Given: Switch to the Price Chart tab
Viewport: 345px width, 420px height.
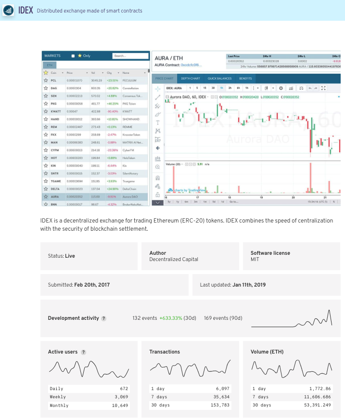Looking at the screenshot, I should 165,79.
